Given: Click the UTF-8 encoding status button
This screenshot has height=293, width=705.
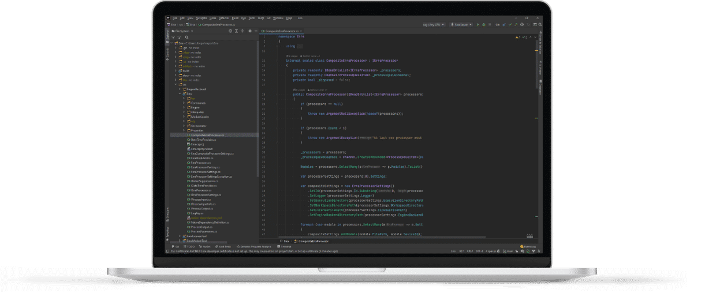Looking at the screenshot, I should click(479, 251).
